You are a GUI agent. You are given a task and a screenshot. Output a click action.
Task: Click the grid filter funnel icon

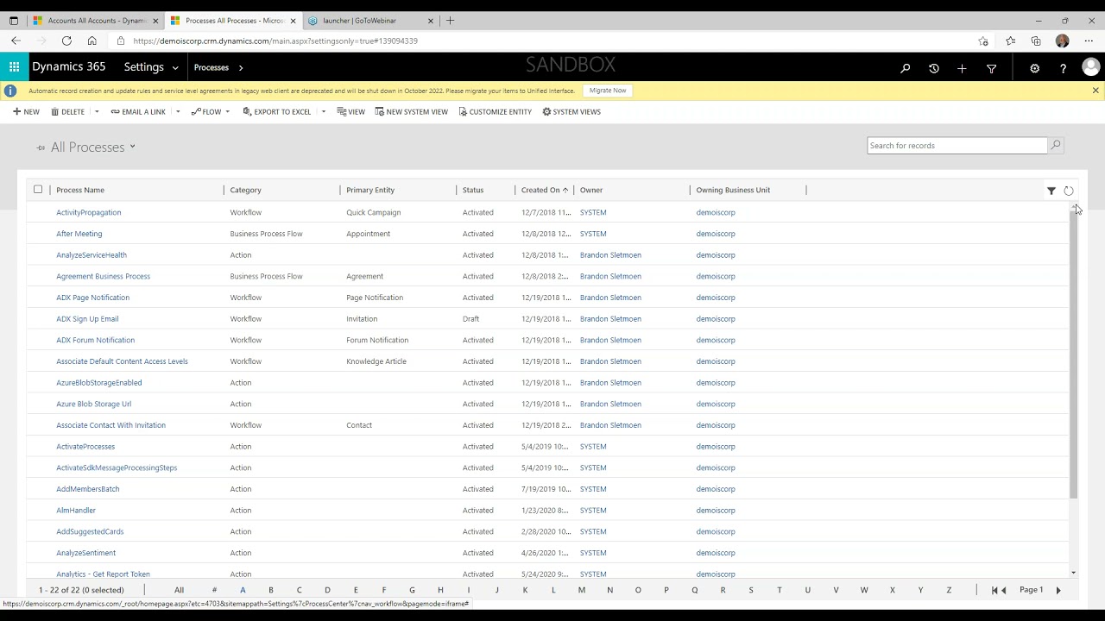1051,191
